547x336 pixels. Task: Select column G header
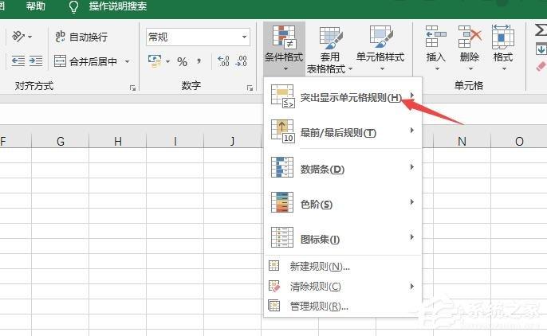point(61,141)
